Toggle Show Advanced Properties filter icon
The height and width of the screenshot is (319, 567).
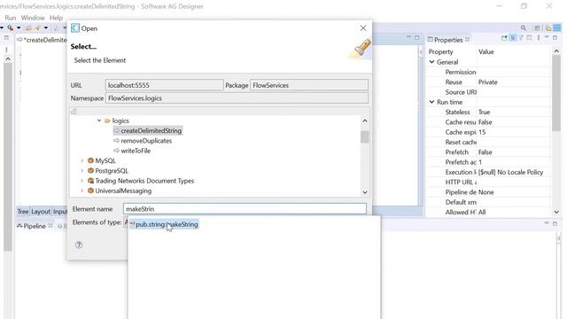tap(521, 37)
